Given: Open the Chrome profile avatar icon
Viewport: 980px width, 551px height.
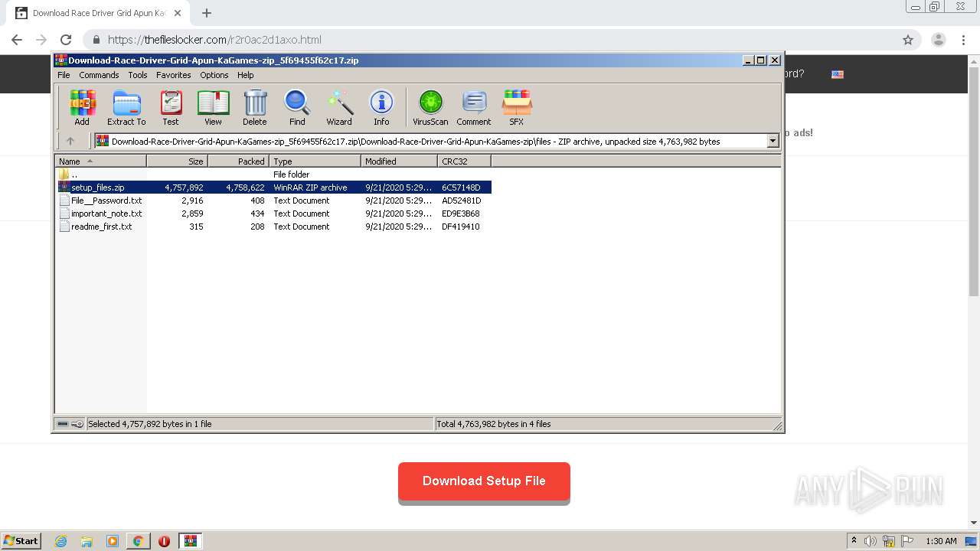Looking at the screenshot, I should (938, 40).
